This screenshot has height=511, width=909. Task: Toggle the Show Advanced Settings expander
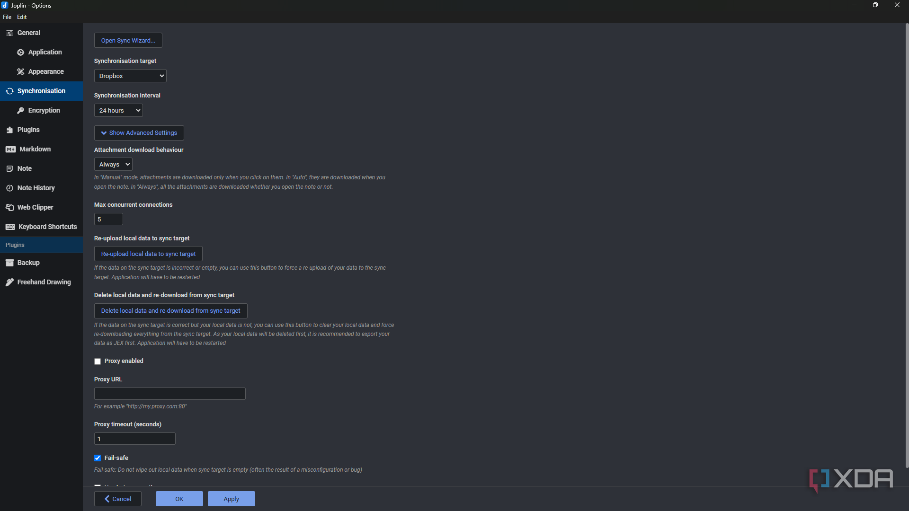139,133
